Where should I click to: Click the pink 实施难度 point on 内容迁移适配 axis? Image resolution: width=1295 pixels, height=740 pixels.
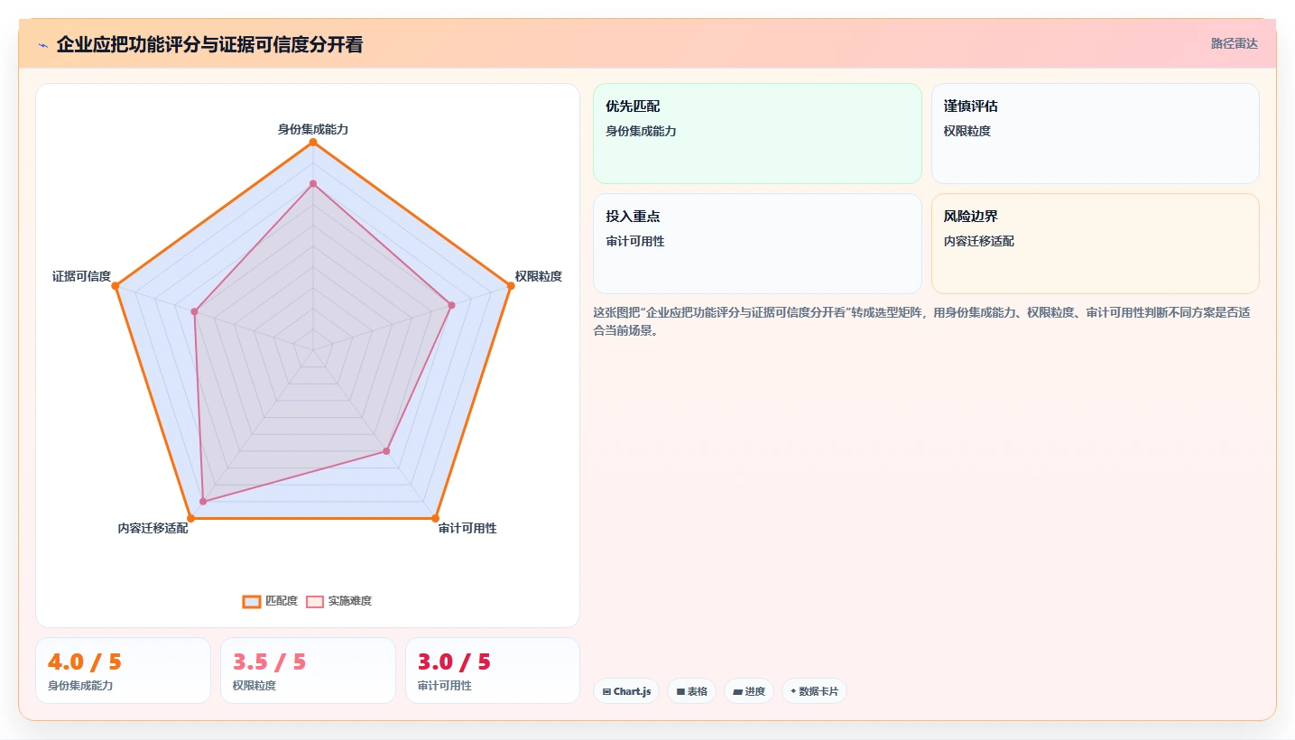tap(203, 501)
